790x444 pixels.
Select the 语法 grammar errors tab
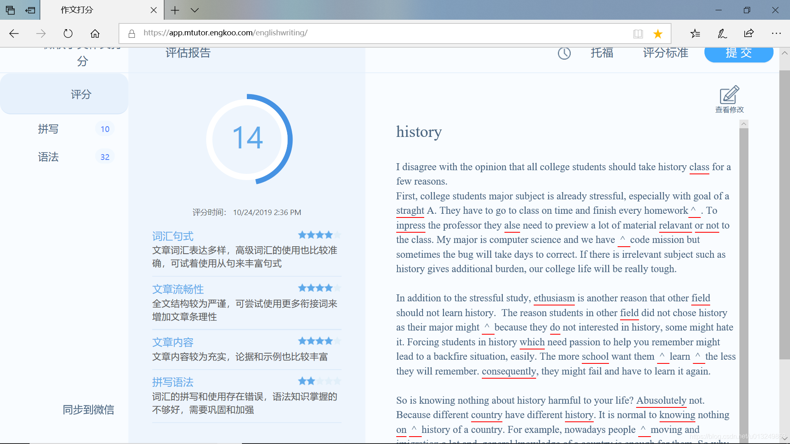[49, 157]
